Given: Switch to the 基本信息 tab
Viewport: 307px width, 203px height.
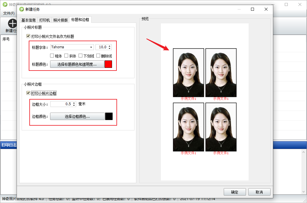Looking at the screenshot, I should tap(28, 20).
